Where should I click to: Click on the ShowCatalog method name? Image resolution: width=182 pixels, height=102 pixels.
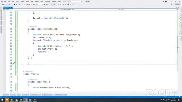49,29
